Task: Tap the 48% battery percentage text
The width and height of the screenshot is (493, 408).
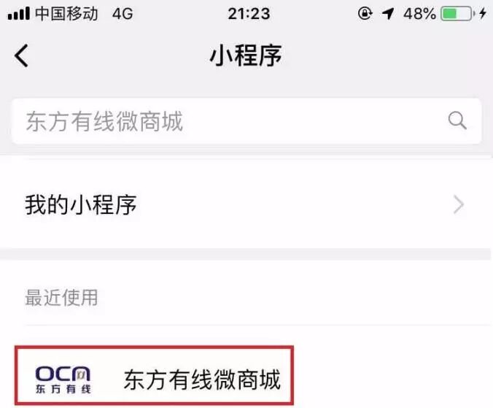Action: pyautogui.click(x=420, y=14)
